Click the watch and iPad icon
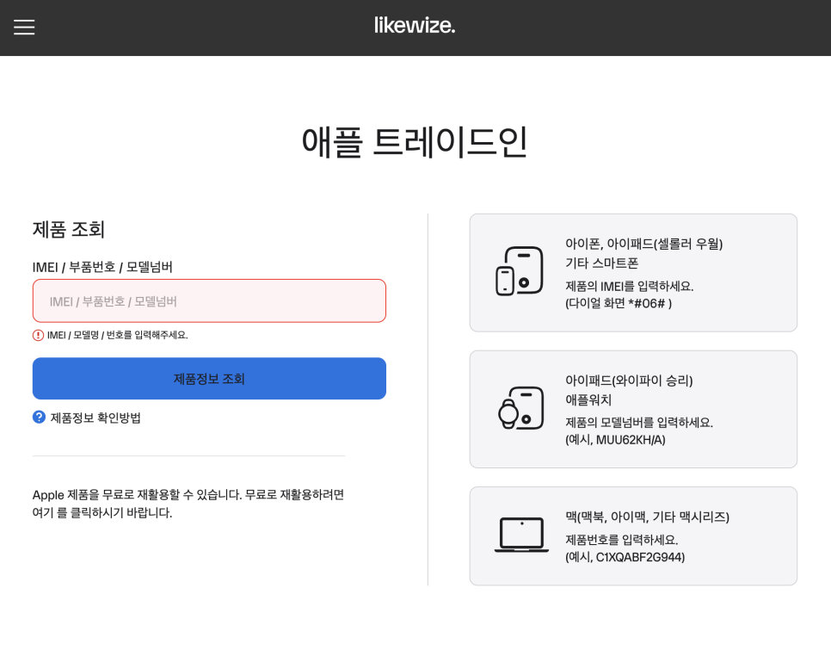The image size is (831, 650). click(x=521, y=408)
